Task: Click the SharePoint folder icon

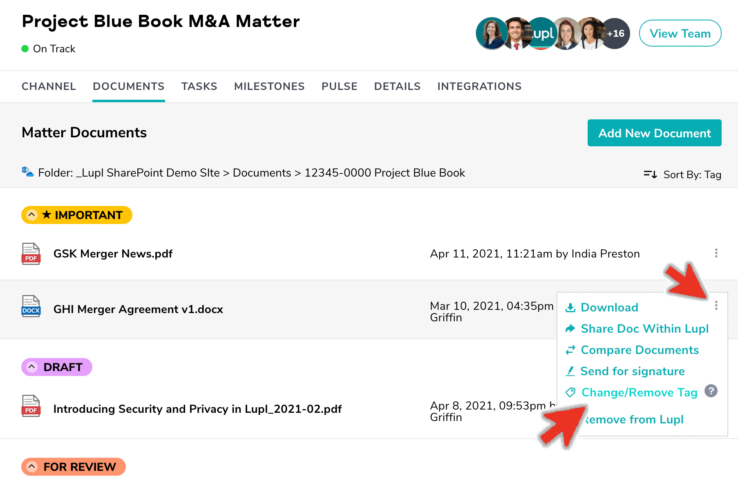Action: coord(27,172)
